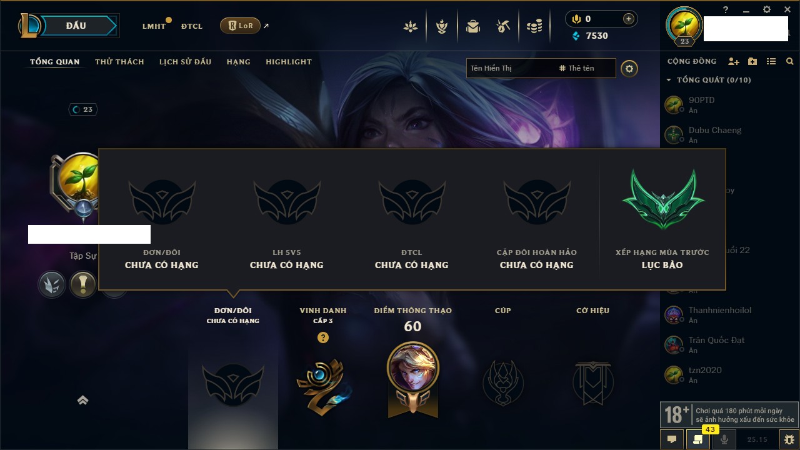The width and height of the screenshot is (800, 450).
Task: Toggle the microphone mute button
Action: pyautogui.click(x=724, y=439)
